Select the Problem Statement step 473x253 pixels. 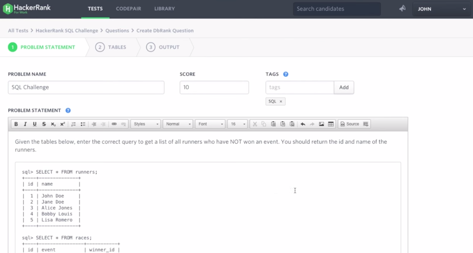[x=42, y=47]
